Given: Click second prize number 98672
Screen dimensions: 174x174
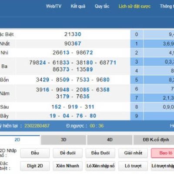Looking at the screenshot, I should [84, 53].
